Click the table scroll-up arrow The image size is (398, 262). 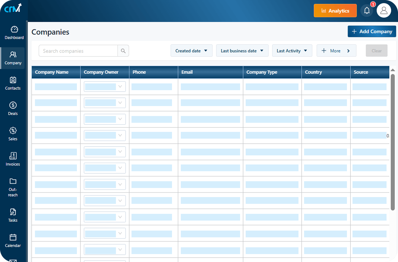click(x=393, y=70)
